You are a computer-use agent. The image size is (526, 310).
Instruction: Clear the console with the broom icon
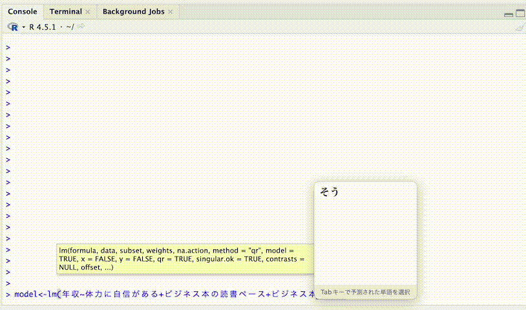[519, 27]
